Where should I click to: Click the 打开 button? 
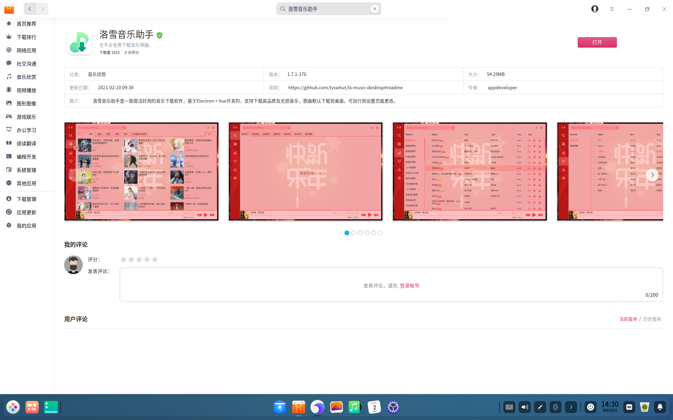(x=597, y=42)
